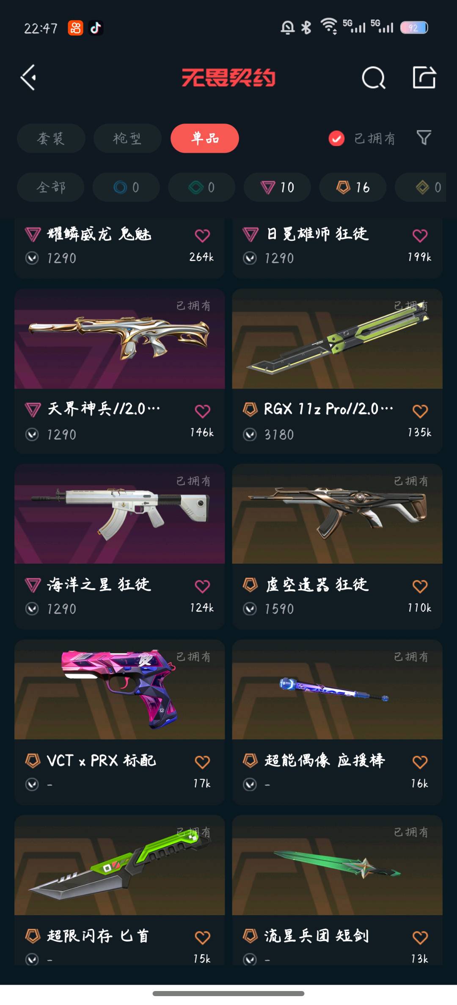Like the 海洋之星 狂徒 heart icon
The width and height of the screenshot is (457, 1005).
pyautogui.click(x=202, y=586)
